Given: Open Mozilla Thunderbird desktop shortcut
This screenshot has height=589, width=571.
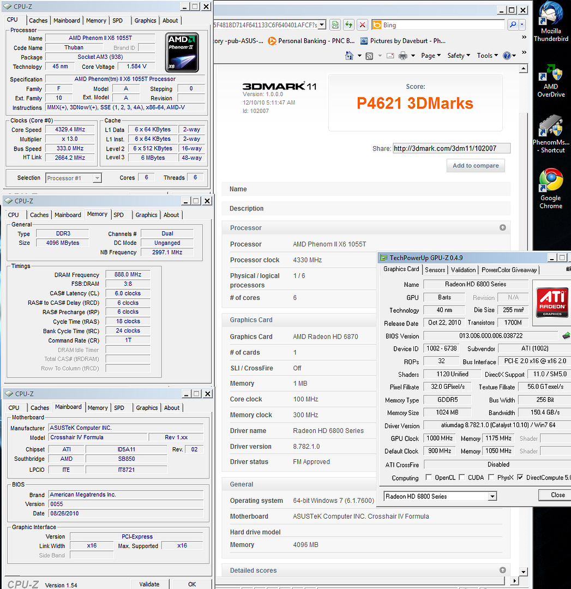Looking at the screenshot, I should pyautogui.click(x=551, y=22).
